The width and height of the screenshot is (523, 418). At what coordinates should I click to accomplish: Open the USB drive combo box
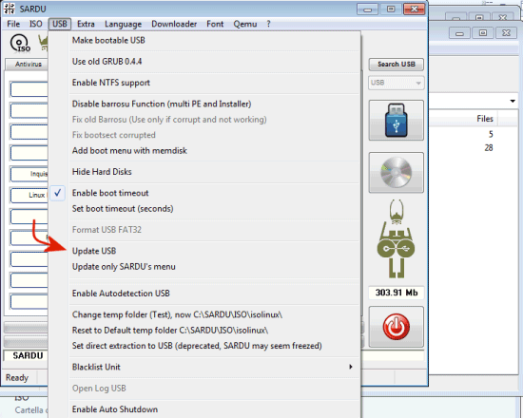[x=396, y=83]
